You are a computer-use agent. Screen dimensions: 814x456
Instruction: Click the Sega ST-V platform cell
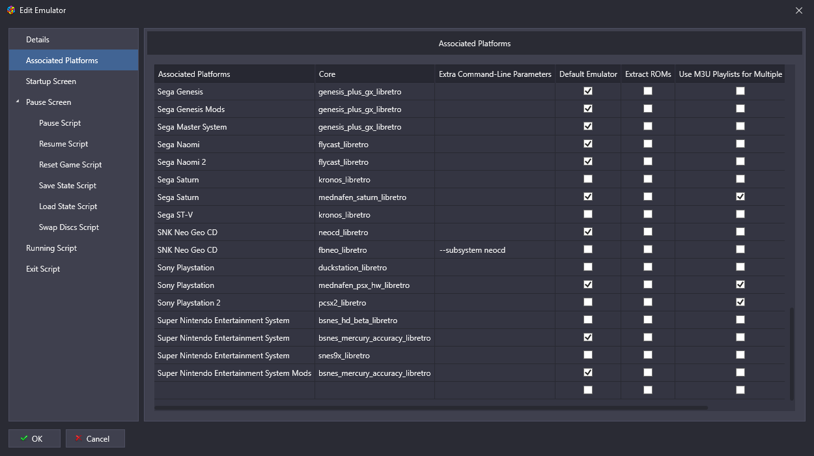click(234, 214)
